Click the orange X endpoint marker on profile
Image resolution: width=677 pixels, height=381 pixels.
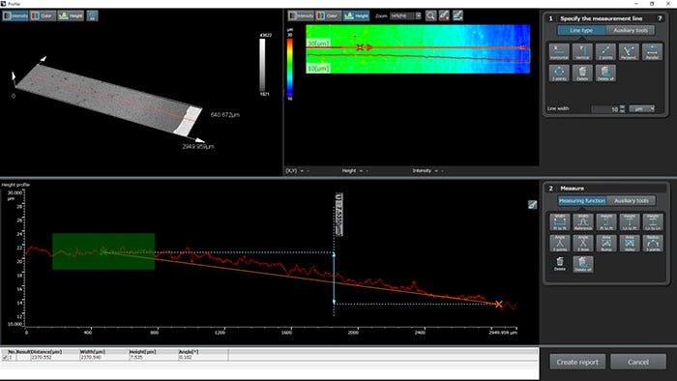[499, 305]
